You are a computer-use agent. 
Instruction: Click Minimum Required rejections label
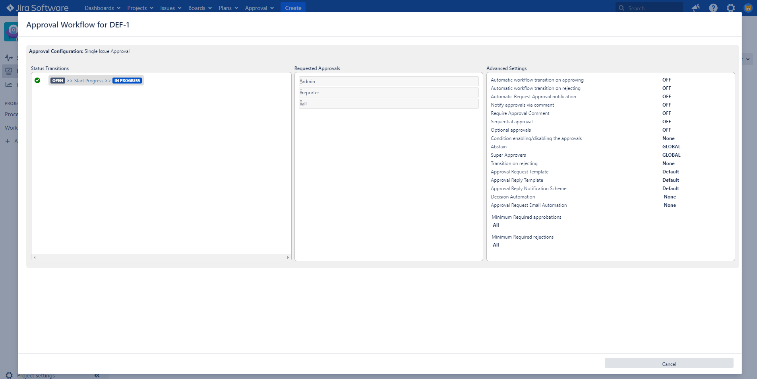pyautogui.click(x=522, y=237)
